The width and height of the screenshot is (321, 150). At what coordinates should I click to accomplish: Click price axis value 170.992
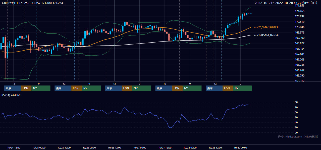pos(300,16)
